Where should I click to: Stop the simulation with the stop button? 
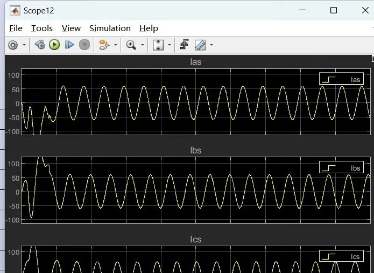pos(84,45)
